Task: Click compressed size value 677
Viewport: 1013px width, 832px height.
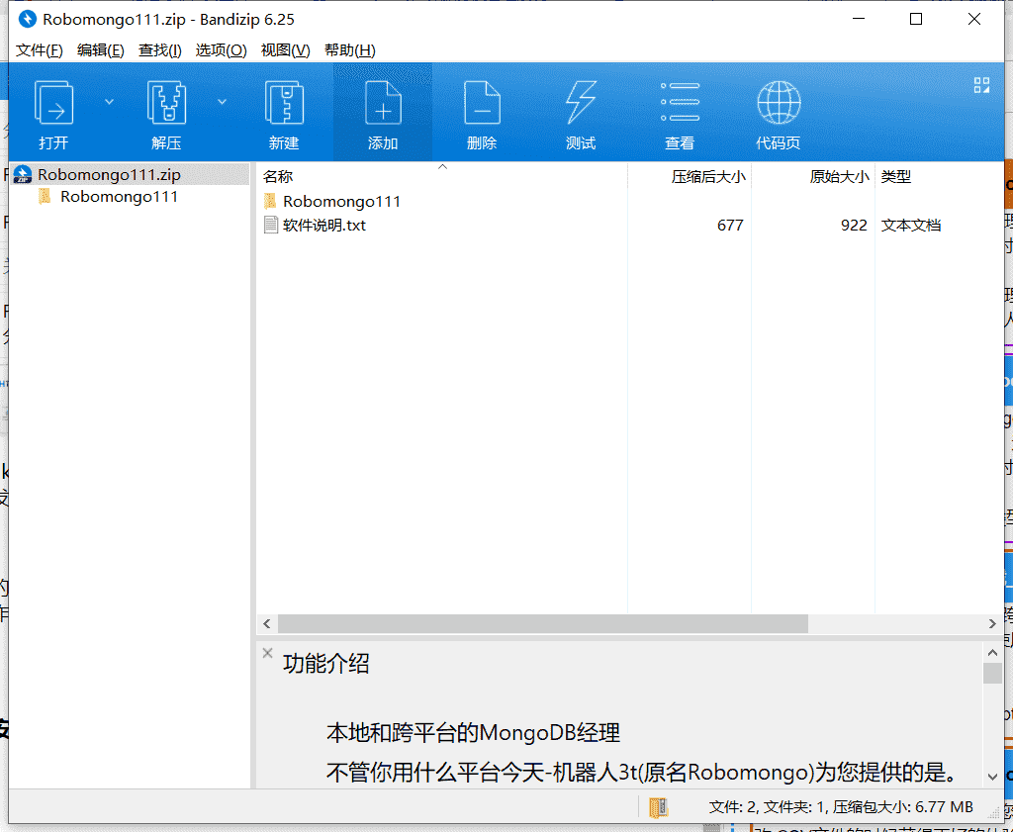Action: (x=730, y=226)
